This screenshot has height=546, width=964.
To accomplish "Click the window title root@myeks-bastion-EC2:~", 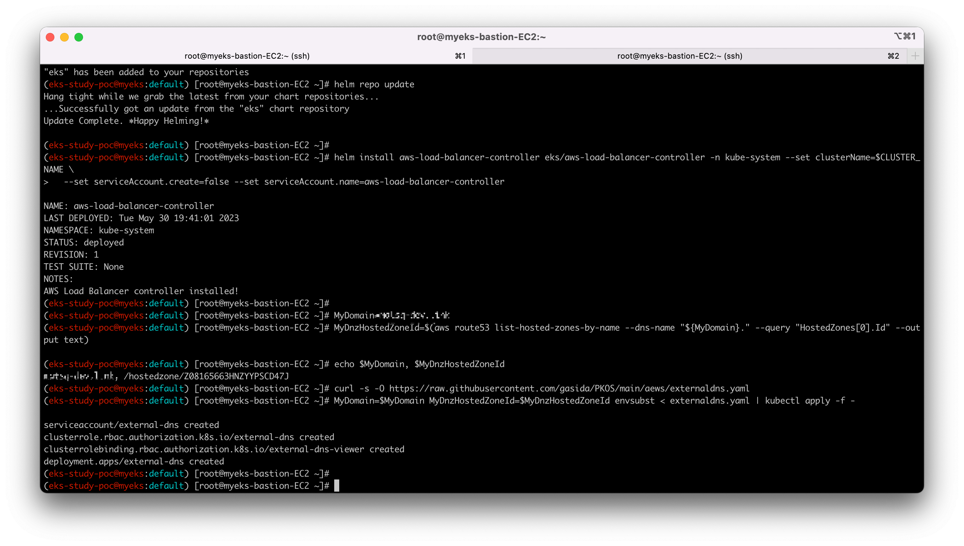I will (481, 37).
